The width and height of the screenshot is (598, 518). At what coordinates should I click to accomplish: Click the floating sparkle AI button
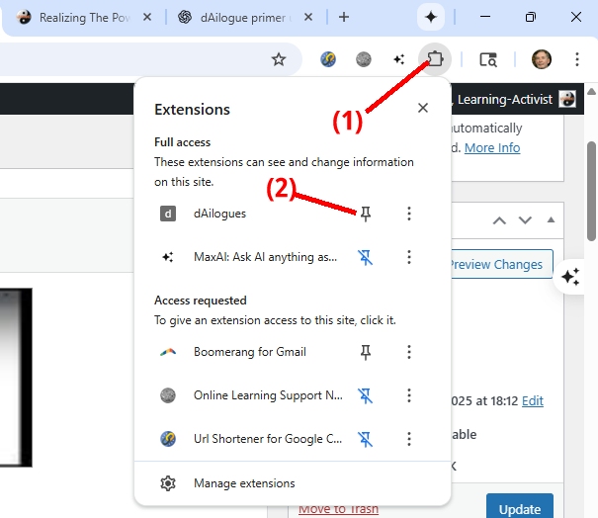pyautogui.click(x=570, y=277)
